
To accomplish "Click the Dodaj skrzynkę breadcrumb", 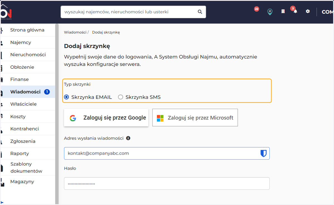I will 106,32.
